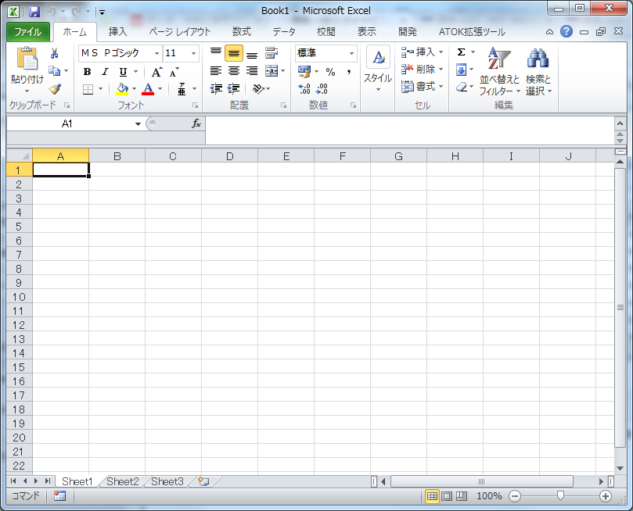This screenshot has width=633, height=511.
Task: Toggle Align Text Left
Action: [x=216, y=71]
